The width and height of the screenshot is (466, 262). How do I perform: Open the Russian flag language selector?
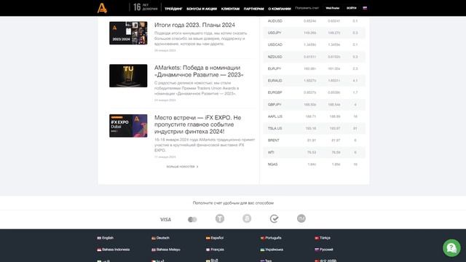coord(365,8)
